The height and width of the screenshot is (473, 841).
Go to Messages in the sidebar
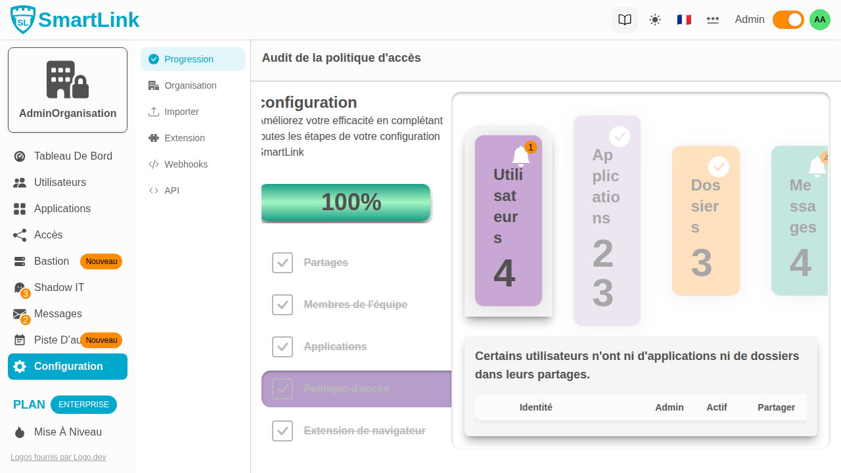(58, 314)
